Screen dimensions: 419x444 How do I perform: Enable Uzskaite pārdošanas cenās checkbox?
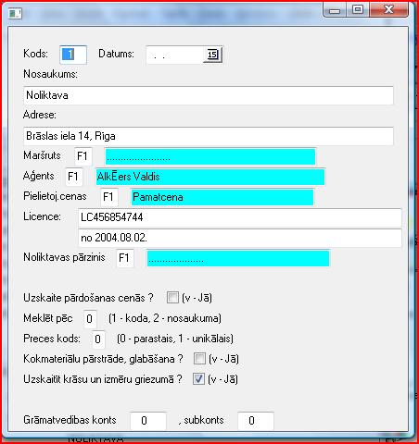[172, 298]
